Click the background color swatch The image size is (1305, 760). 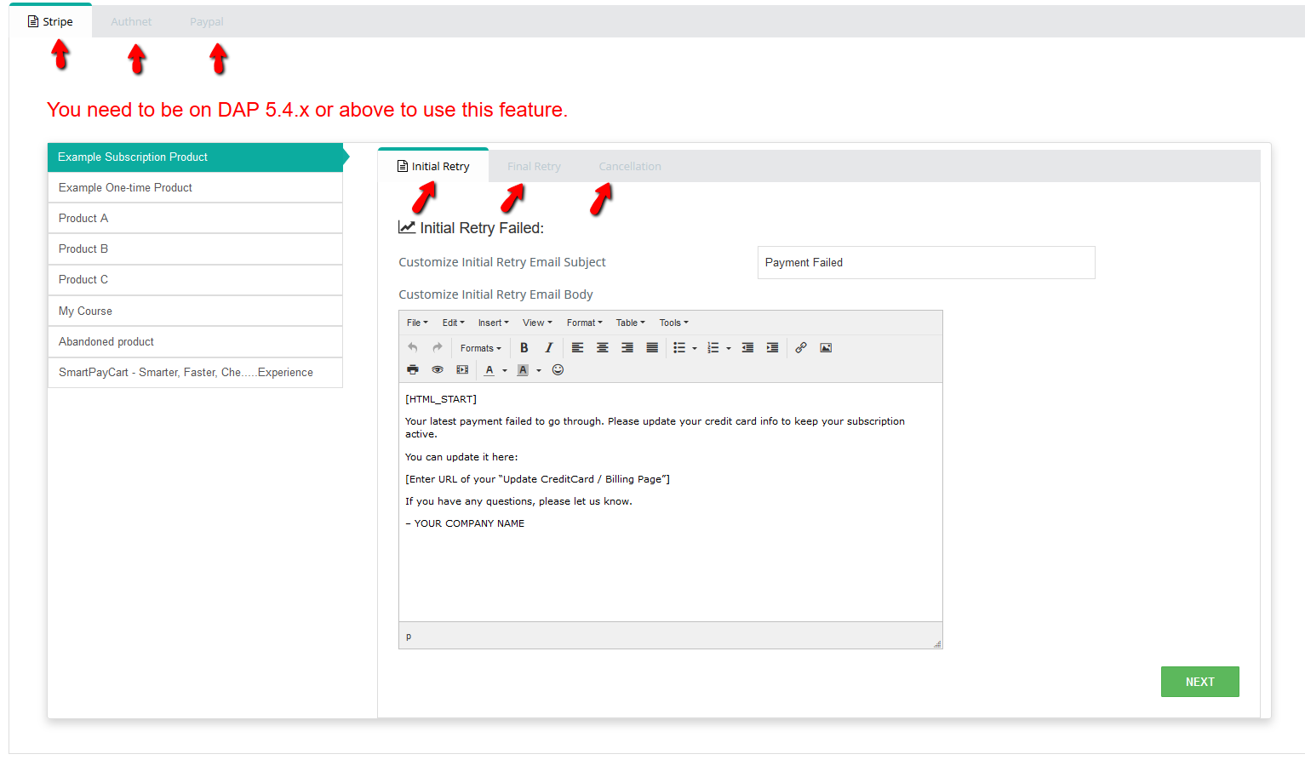[x=523, y=370]
